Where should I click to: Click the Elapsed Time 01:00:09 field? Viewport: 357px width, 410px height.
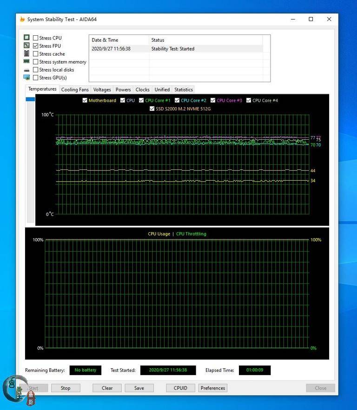point(255,370)
